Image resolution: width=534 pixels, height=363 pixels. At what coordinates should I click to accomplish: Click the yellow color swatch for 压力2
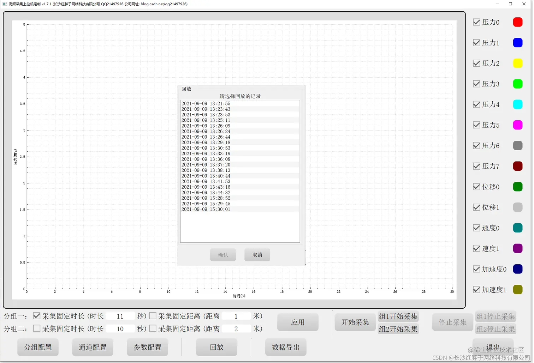tap(517, 63)
